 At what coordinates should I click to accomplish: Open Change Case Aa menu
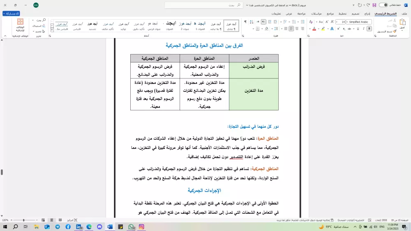click(321, 22)
